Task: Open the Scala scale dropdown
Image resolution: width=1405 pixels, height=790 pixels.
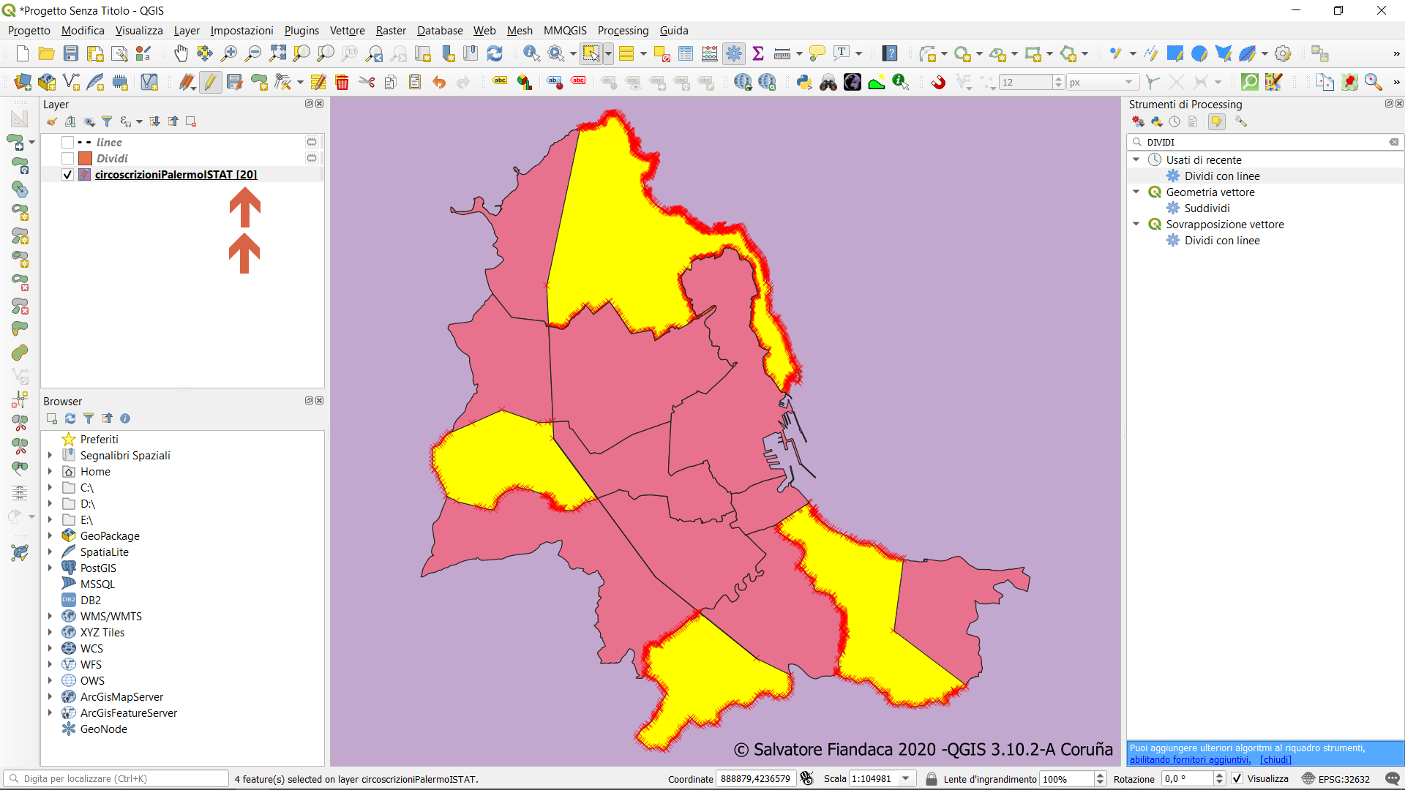Action: 906,779
